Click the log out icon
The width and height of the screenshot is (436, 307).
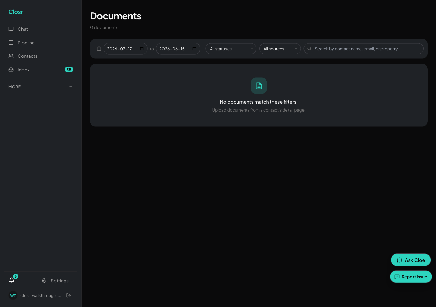[x=68, y=295]
